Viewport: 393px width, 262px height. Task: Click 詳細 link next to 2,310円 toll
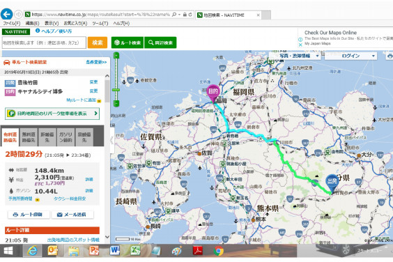[89, 180]
